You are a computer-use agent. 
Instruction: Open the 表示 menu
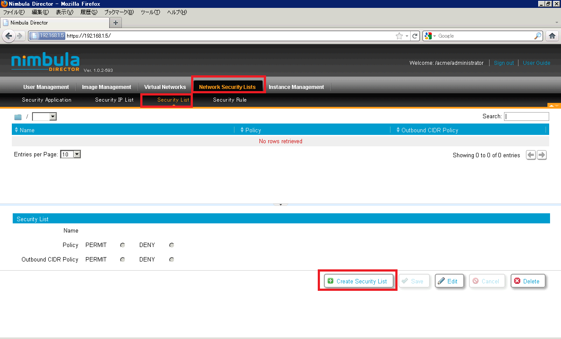64,12
